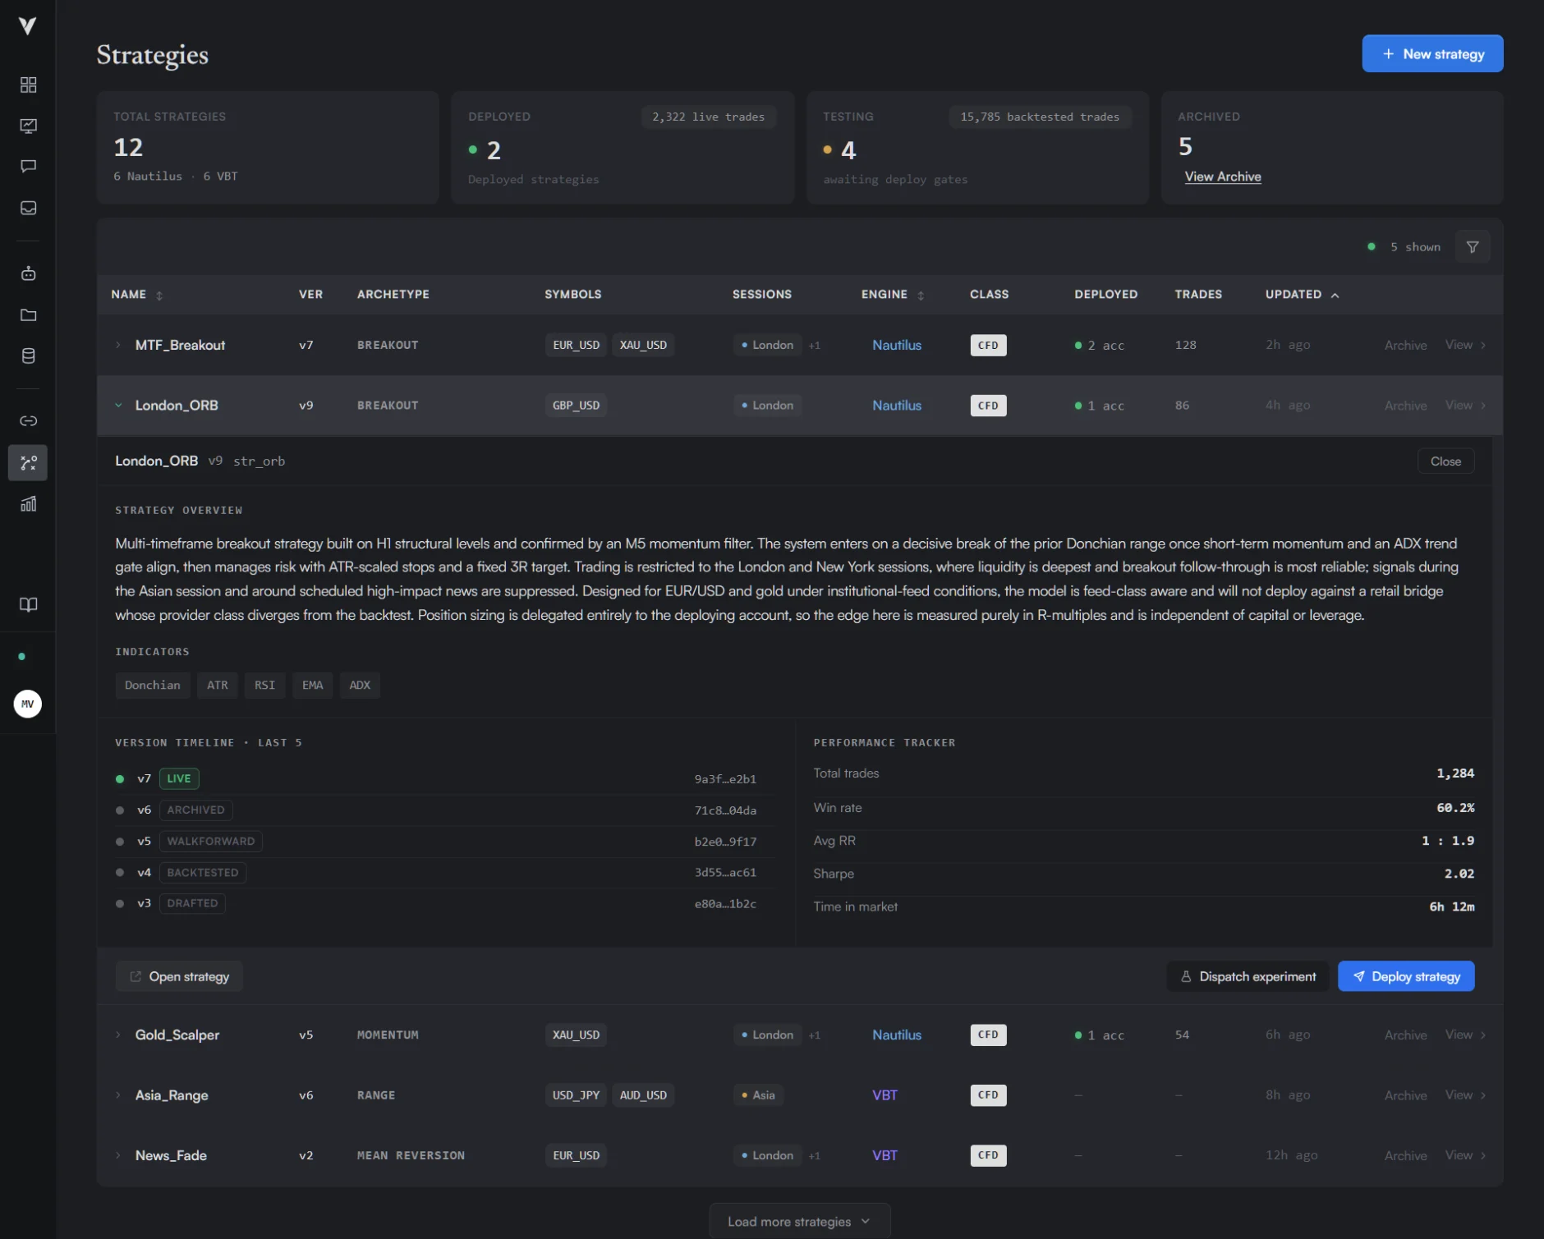Click the Asia session chip
Viewport: 1544px width, 1239px height.
(758, 1094)
